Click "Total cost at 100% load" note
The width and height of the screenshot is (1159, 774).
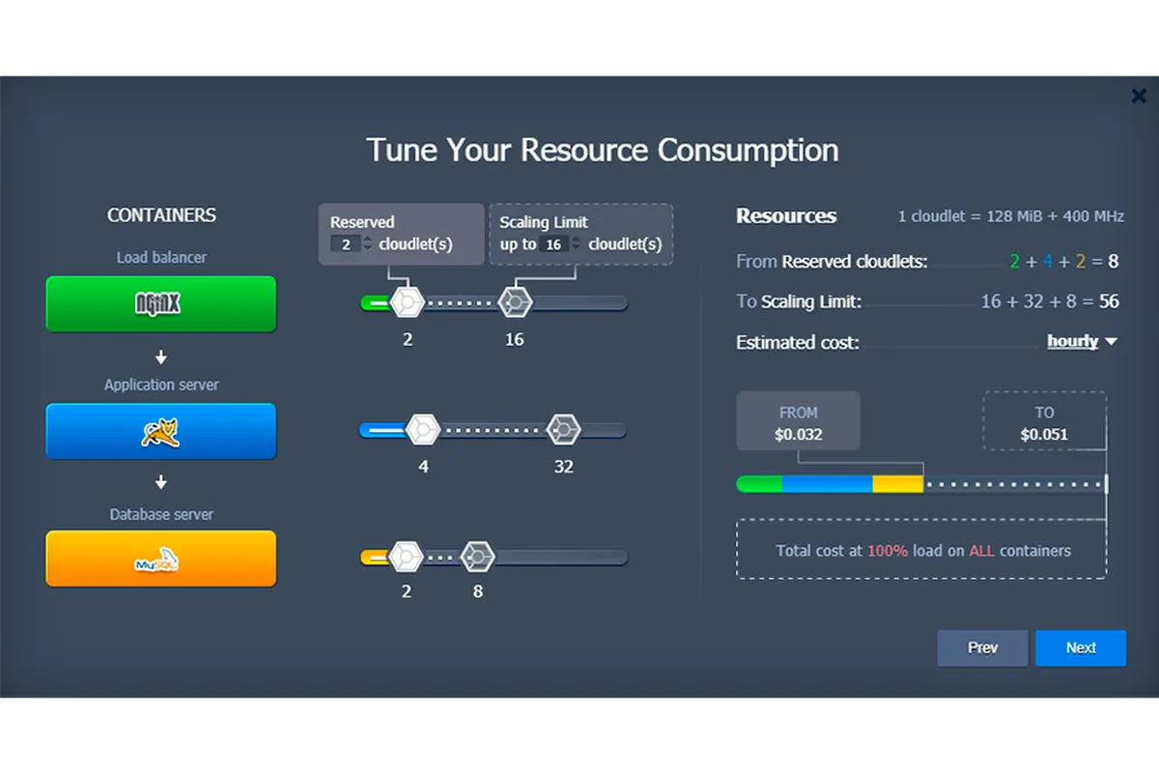point(923,551)
